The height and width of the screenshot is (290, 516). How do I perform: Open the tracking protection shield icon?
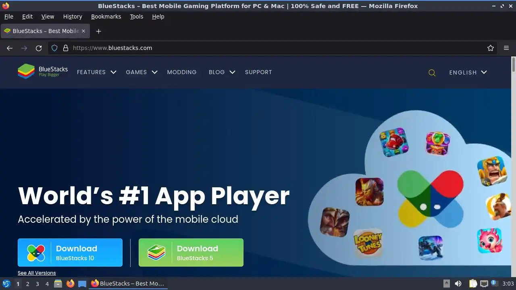click(54, 48)
